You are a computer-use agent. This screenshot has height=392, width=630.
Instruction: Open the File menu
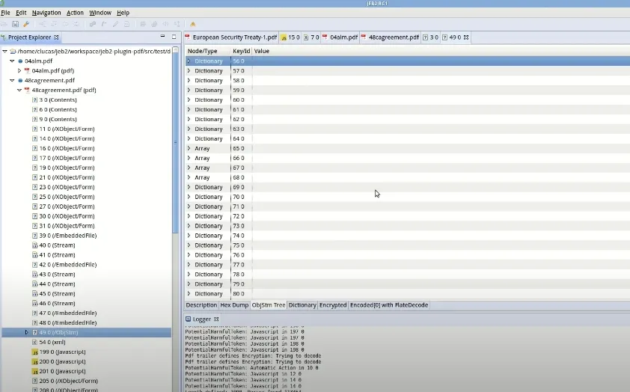[6, 13]
